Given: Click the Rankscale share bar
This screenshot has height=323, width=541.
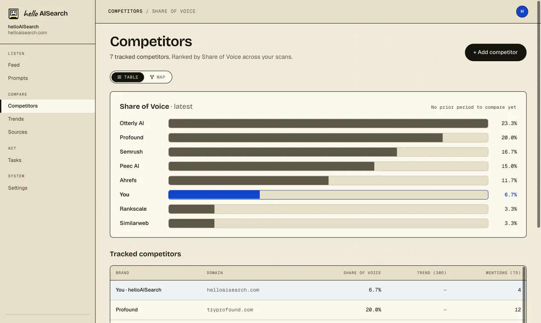Looking at the screenshot, I should pyautogui.click(x=328, y=209).
